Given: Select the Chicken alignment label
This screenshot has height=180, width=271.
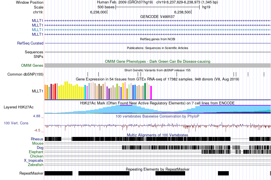Looking at the screenshot, I should (x=37, y=156).
